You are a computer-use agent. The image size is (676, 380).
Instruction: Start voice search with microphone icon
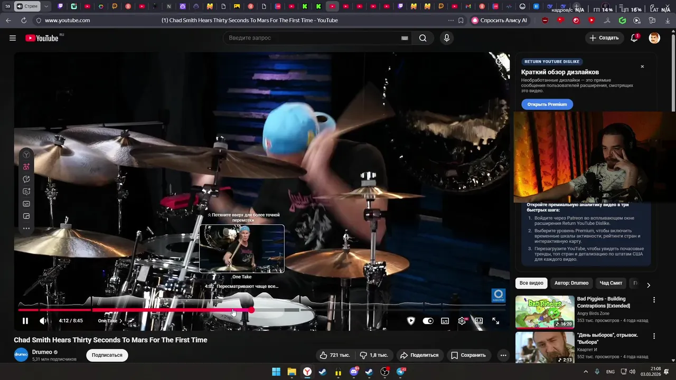pos(447,38)
